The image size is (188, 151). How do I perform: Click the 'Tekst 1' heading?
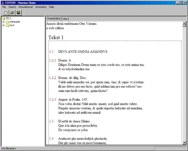click(x=56, y=37)
